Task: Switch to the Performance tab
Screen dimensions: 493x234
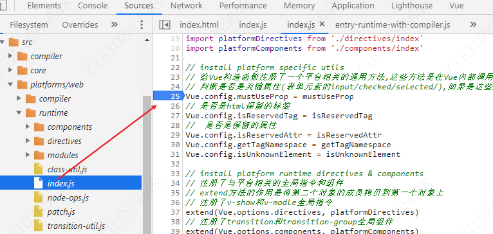Action: 243,6
